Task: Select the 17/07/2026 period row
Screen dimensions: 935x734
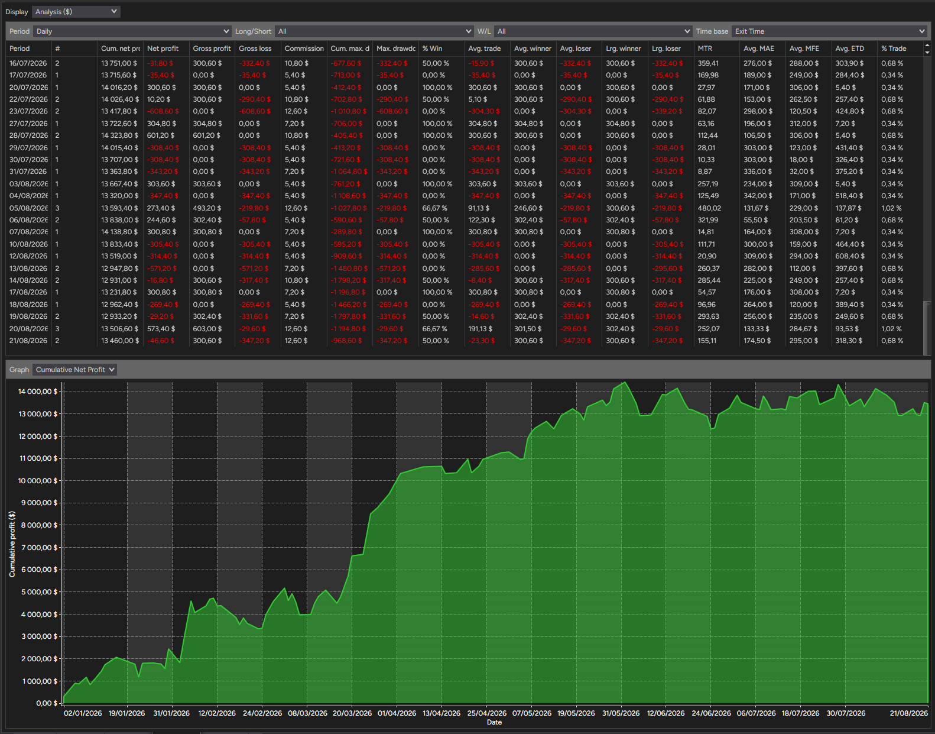Action: (x=464, y=75)
